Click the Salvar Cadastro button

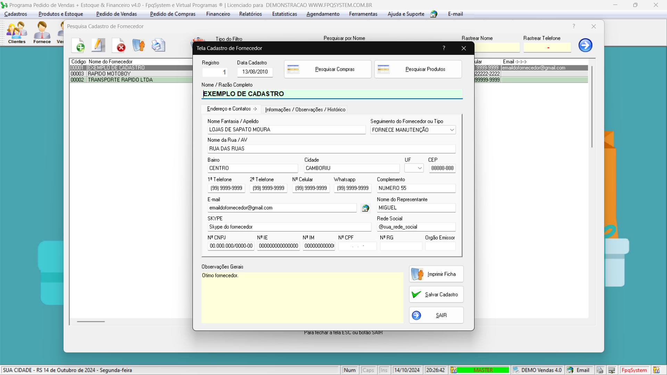pyautogui.click(x=436, y=295)
